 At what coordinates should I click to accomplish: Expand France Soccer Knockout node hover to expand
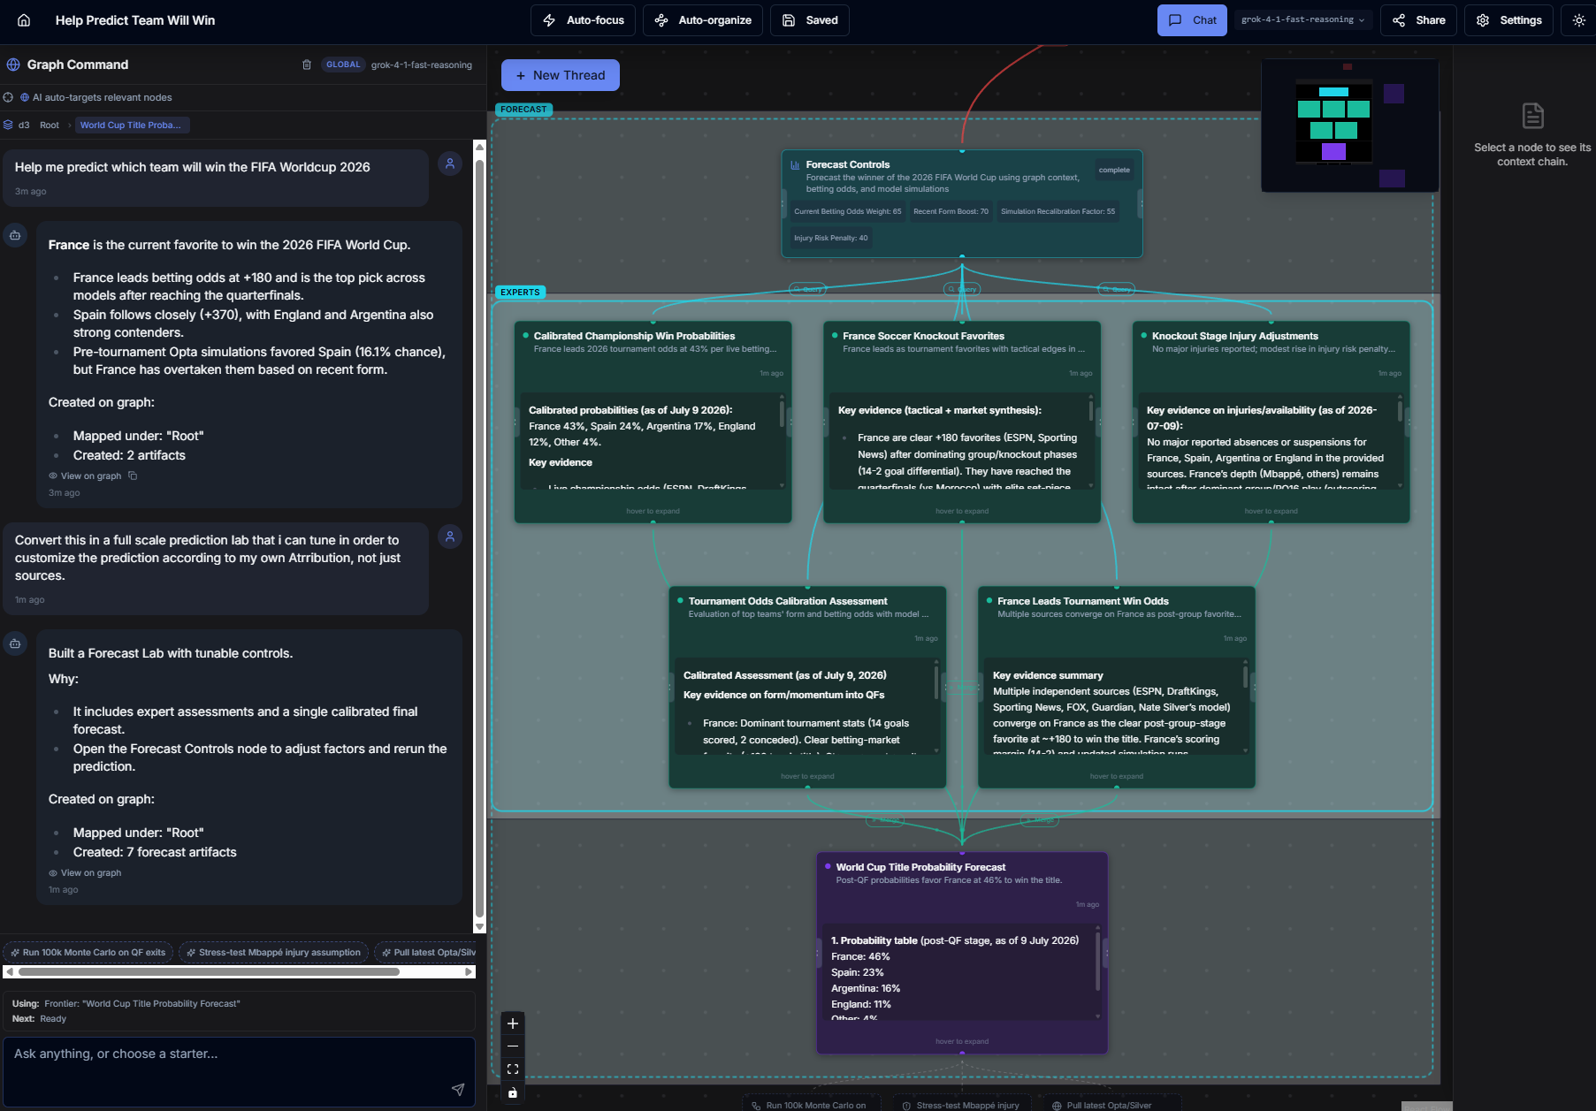pos(962,511)
